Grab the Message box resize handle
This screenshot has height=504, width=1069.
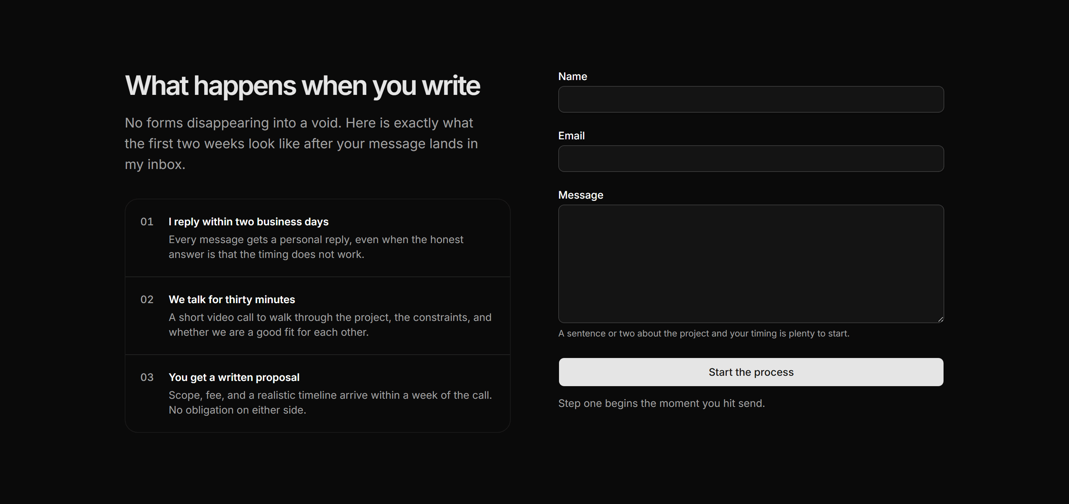tap(940, 319)
